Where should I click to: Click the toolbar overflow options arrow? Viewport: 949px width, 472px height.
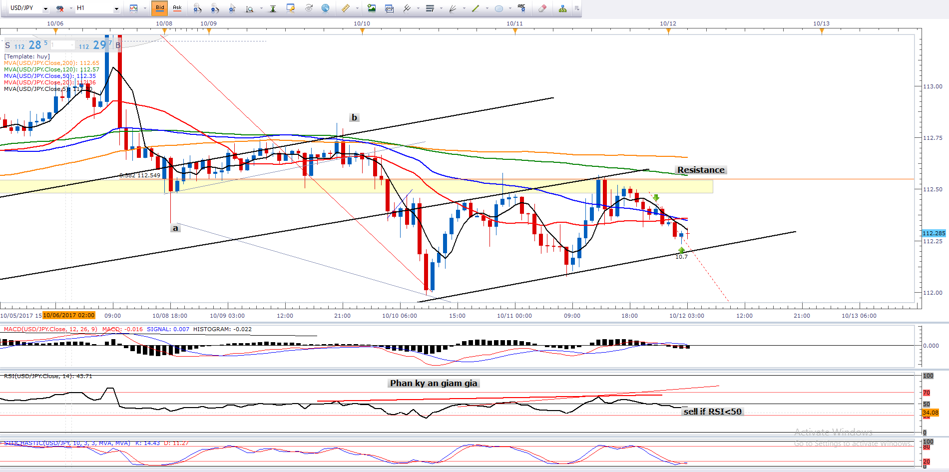(577, 8)
